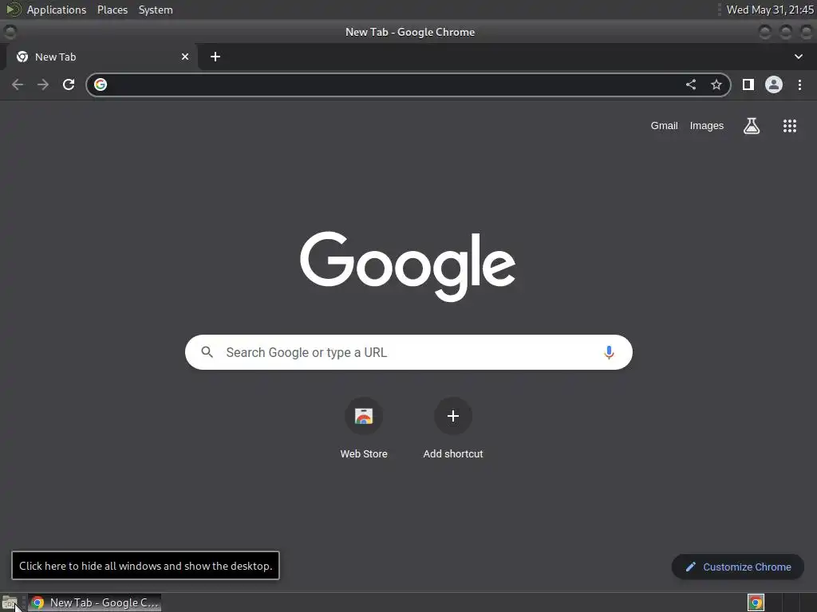
Task: Open the Web Store shortcut icon
Action: (364, 416)
